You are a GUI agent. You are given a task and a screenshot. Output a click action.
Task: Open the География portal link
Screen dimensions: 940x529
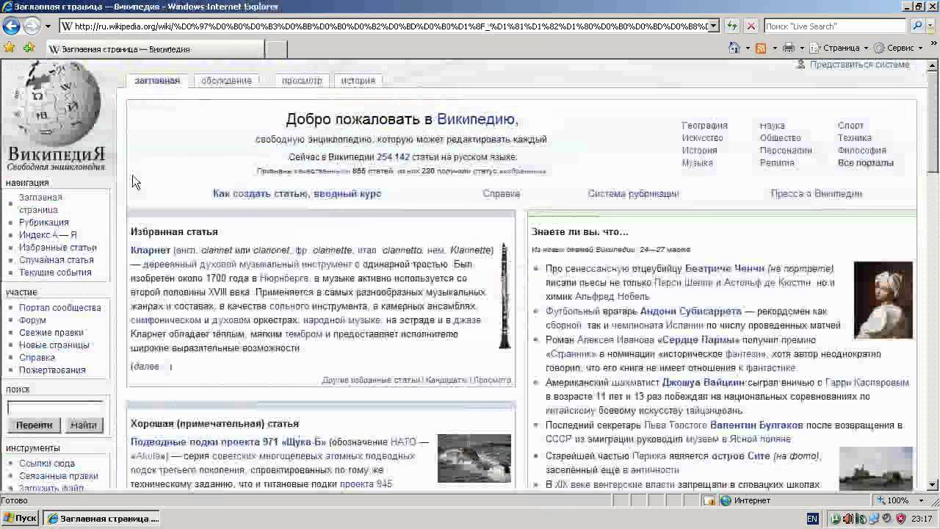click(x=704, y=126)
